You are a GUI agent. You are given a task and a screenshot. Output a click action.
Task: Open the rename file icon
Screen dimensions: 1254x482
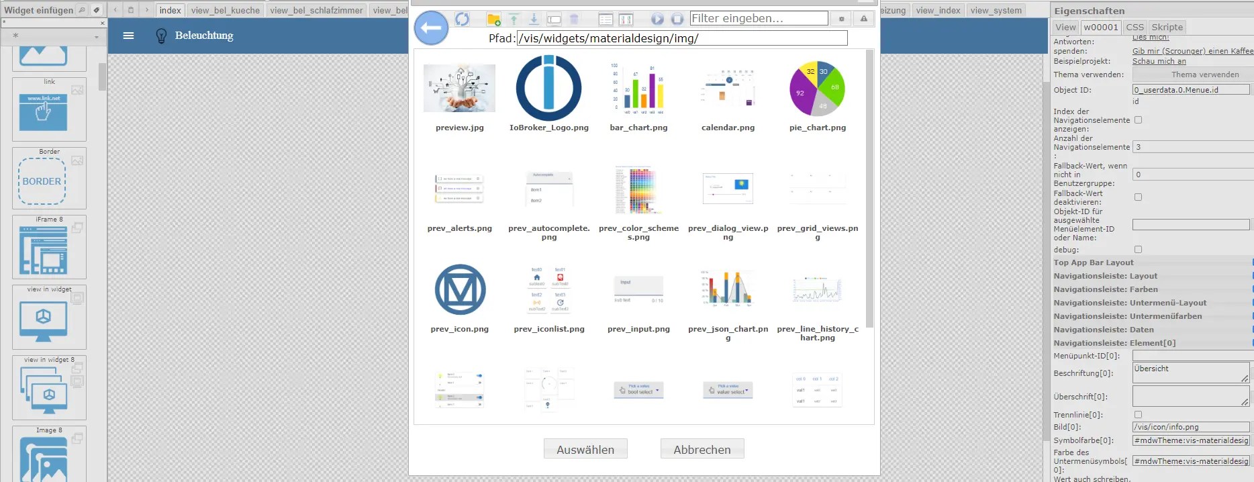click(x=554, y=19)
